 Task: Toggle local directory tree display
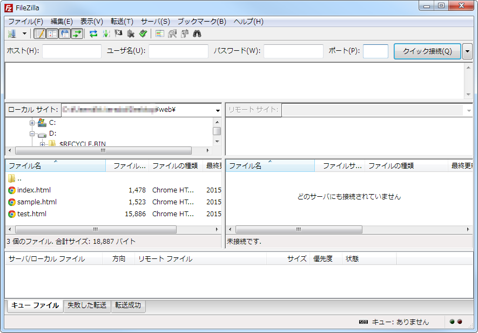click(x=52, y=34)
